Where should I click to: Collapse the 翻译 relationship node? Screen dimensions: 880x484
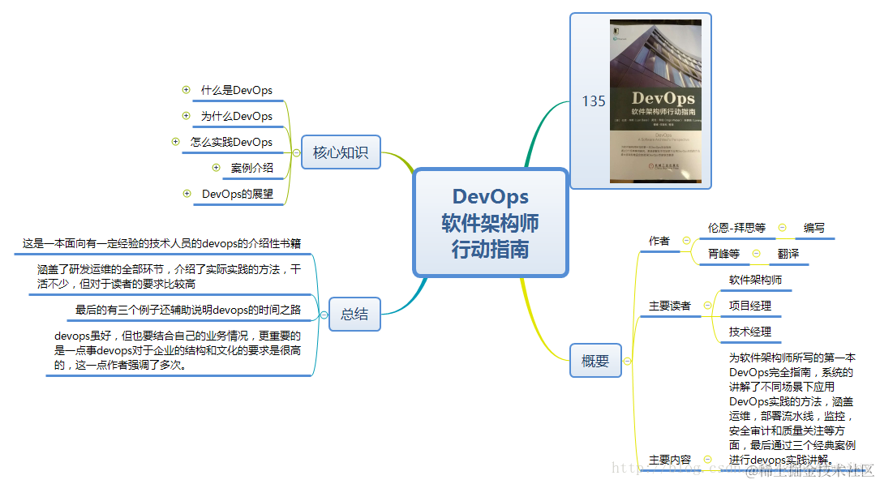click(x=756, y=254)
